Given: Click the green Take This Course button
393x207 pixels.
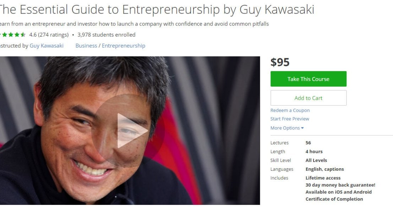Looking at the screenshot, I should (308, 79).
